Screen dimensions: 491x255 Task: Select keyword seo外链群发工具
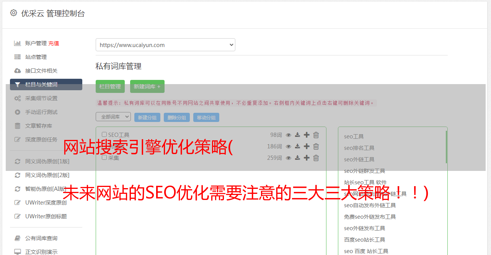pos(365,171)
